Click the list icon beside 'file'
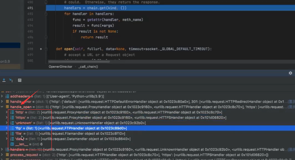This screenshot has width=295, height=160. (12, 133)
